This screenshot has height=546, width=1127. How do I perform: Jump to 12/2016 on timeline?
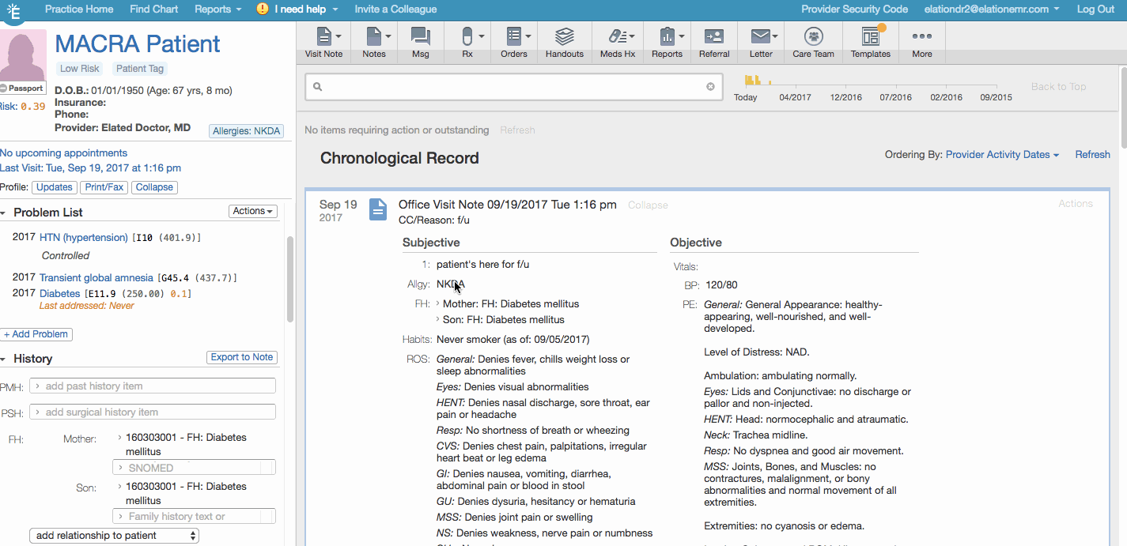click(x=846, y=97)
